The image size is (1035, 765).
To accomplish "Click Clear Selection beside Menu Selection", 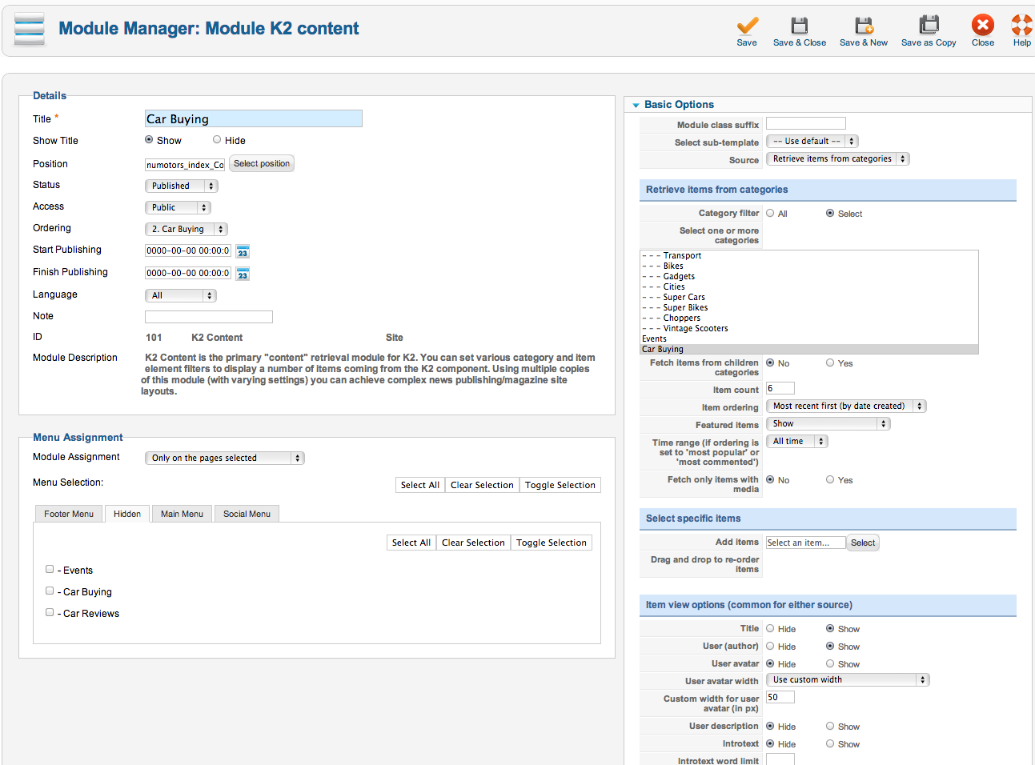I will point(482,485).
